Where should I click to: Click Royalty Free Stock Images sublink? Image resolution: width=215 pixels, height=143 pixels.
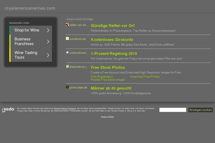108,80
